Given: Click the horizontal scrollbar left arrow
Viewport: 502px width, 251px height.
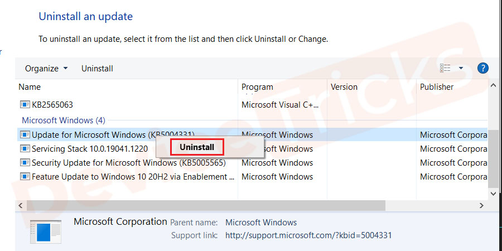Looking at the screenshot, I should click(x=21, y=205).
